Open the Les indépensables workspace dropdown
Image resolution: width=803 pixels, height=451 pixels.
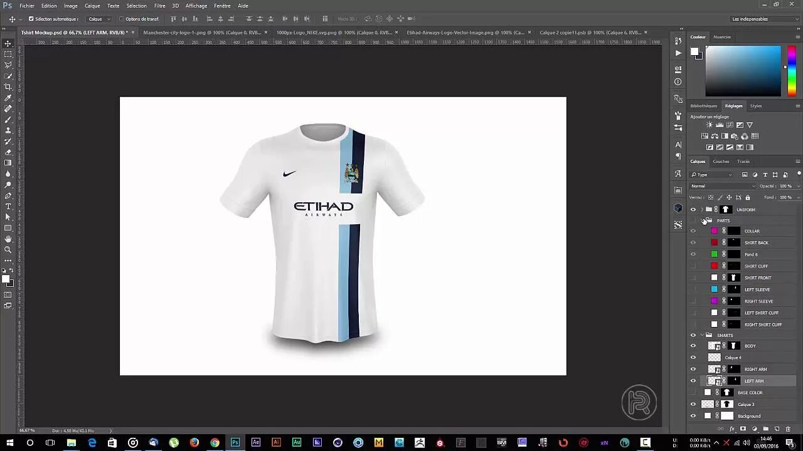765,19
